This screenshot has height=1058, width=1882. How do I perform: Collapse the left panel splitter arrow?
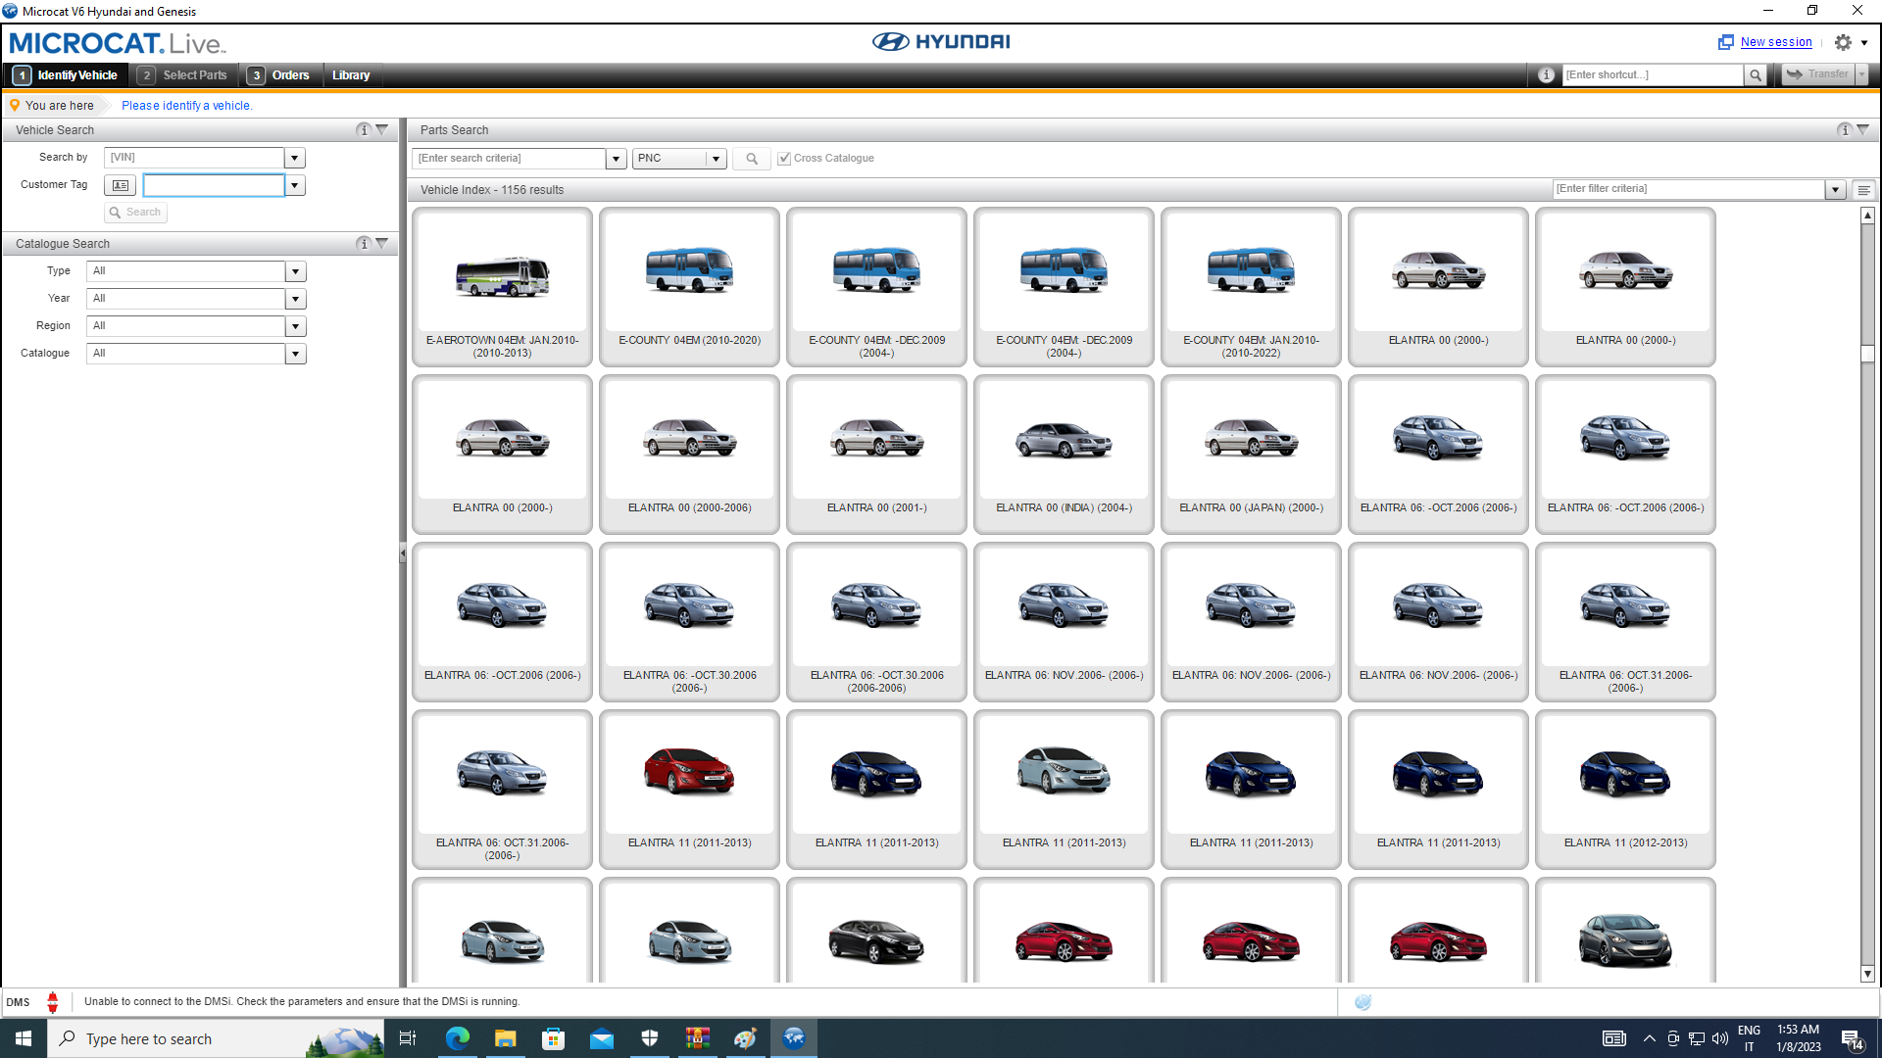point(402,554)
